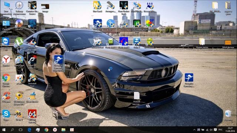The height and width of the screenshot is (133, 237).
Task: Open the Clean Master broom shortcut
Action: coord(32,96)
